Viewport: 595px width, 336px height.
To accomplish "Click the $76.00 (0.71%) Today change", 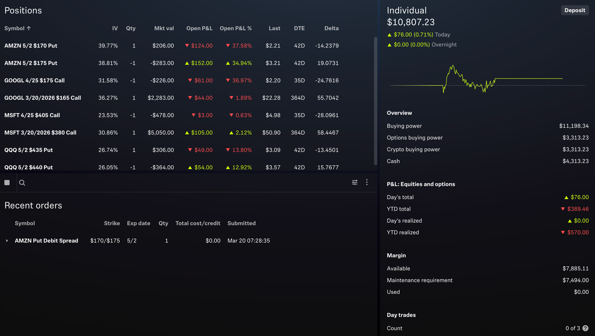I will (x=419, y=34).
